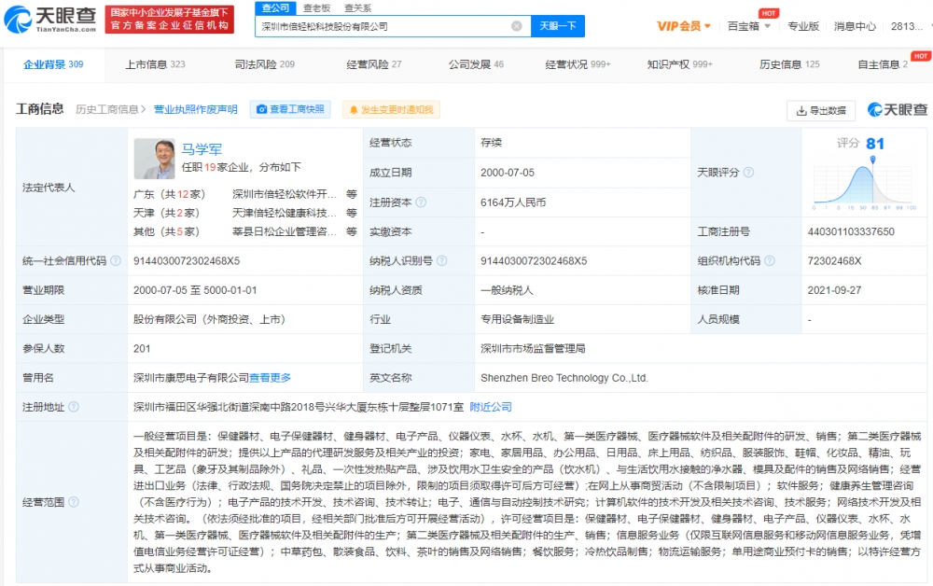This screenshot has width=933, height=586.
Task: Open 莘县日松企业管理咨... company link
Action: 284,231
